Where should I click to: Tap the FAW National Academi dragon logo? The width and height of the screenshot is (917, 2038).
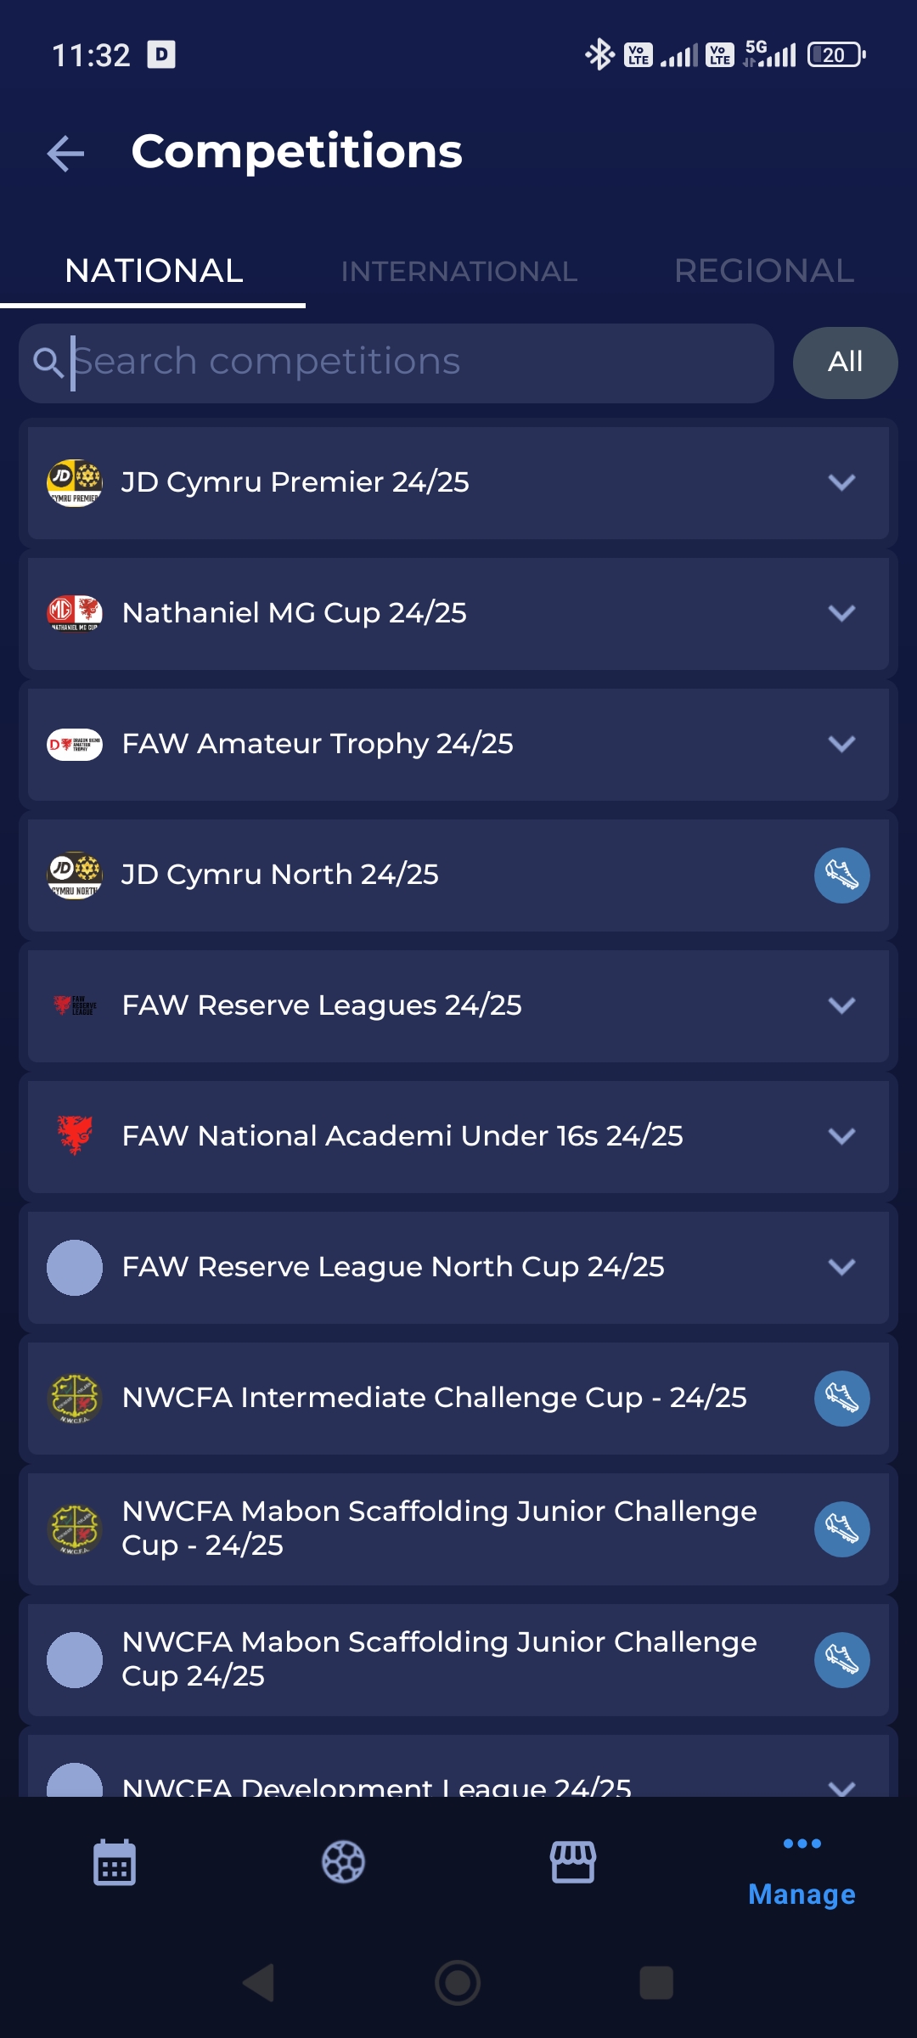75,1136
